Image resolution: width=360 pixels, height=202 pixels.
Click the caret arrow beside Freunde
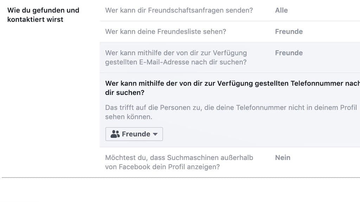(155, 134)
